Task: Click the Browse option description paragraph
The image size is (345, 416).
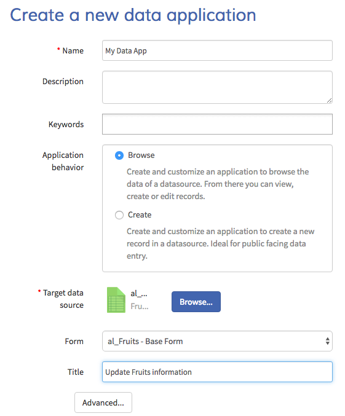Action: click(218, 184)
